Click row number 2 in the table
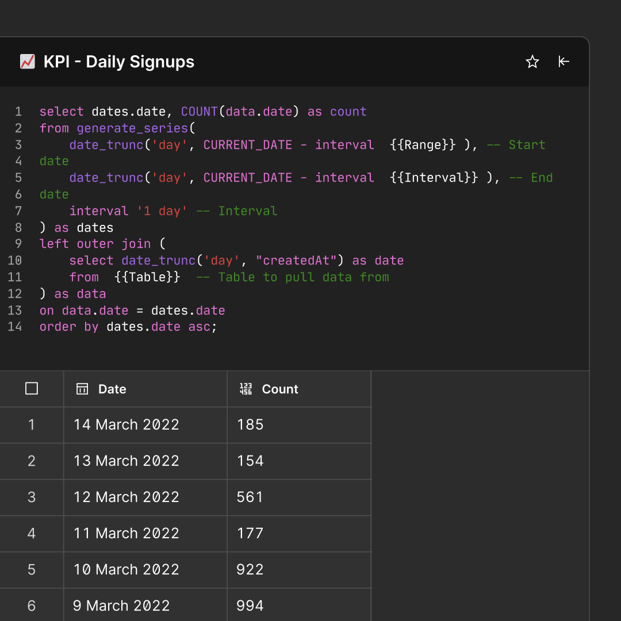 [x=32, y=461]
